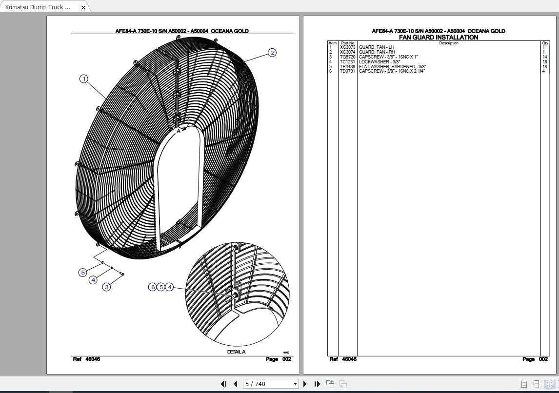
Task: Select the Komatsu Dump Truck document tab
Action: pyautogui.click(x=38, y=7)
